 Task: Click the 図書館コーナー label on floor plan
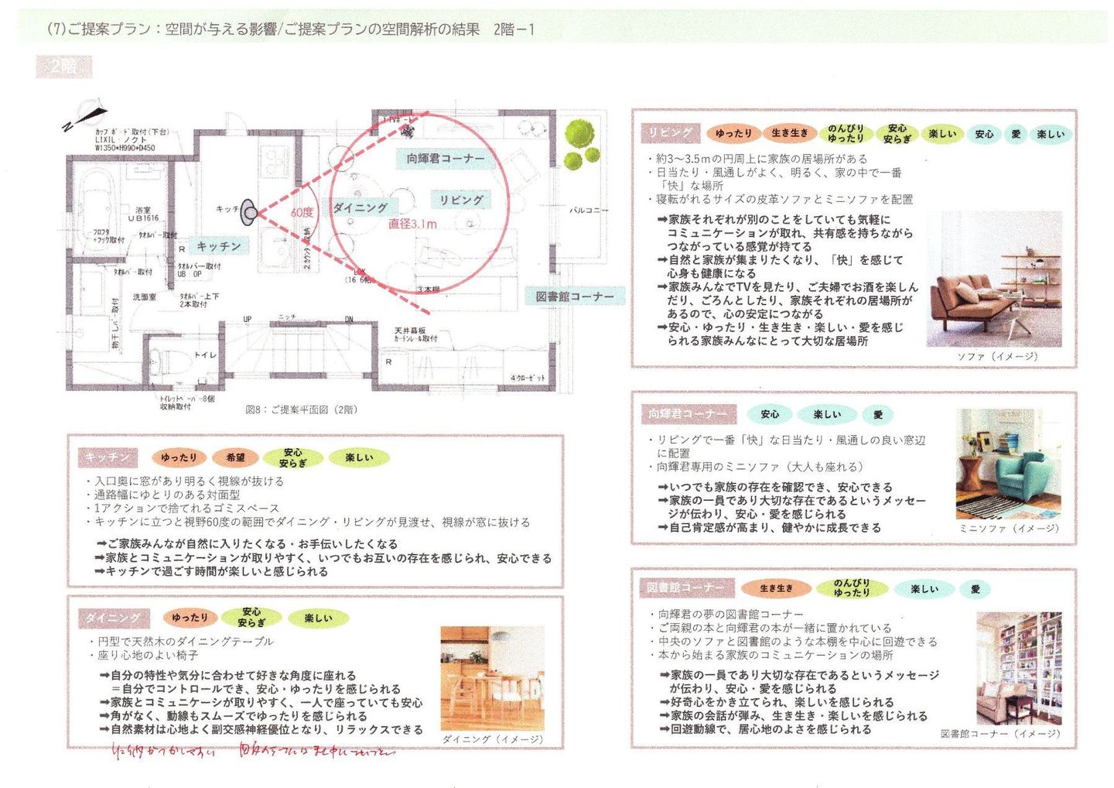pos(574,296)
